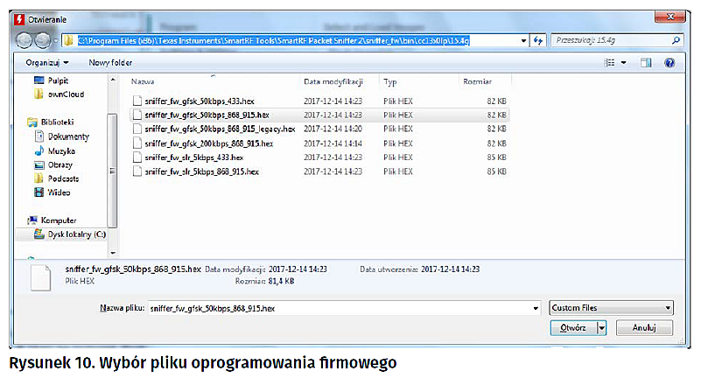Click Nowy folder in toolbar

click(x=110, y=63)
